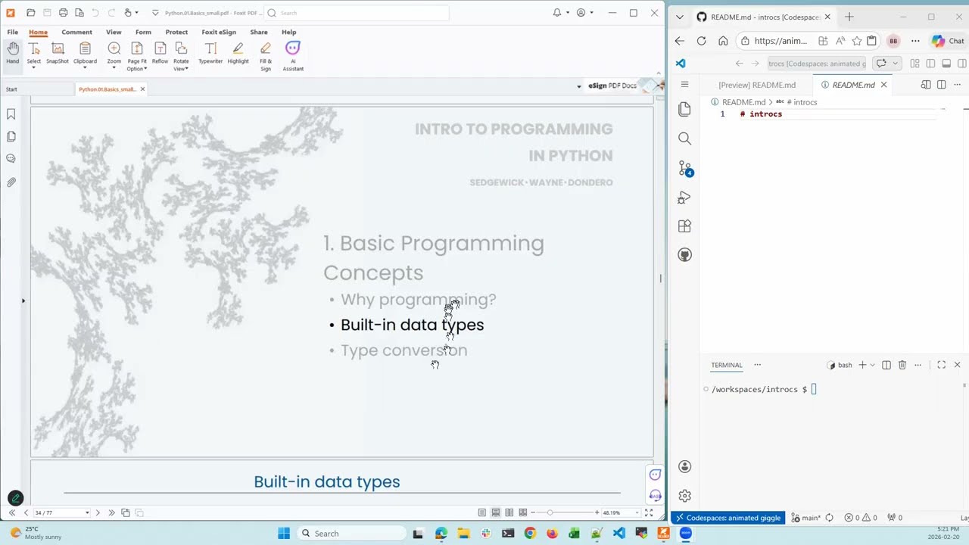Open Source Control view in VS Code
Image resolution: width=969 pixels, height=545 pixels.
tap(685, 168)
